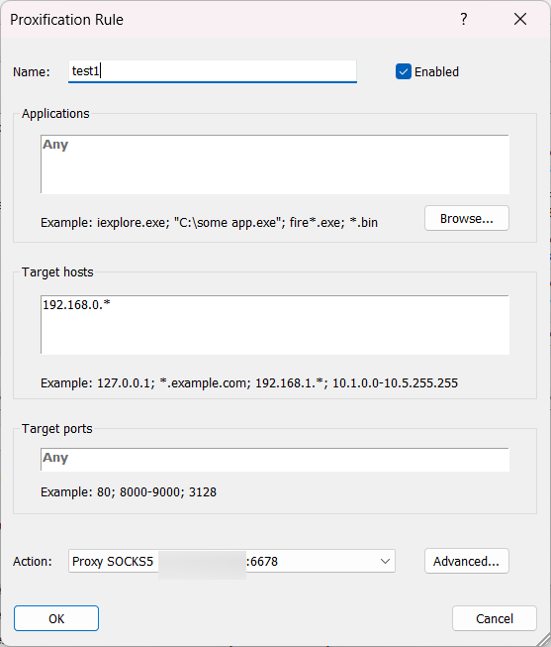This screenshot has width=551, height=647.
Task: Click the Target hosts box with 192.168.0.*
Action: [275, 325]
